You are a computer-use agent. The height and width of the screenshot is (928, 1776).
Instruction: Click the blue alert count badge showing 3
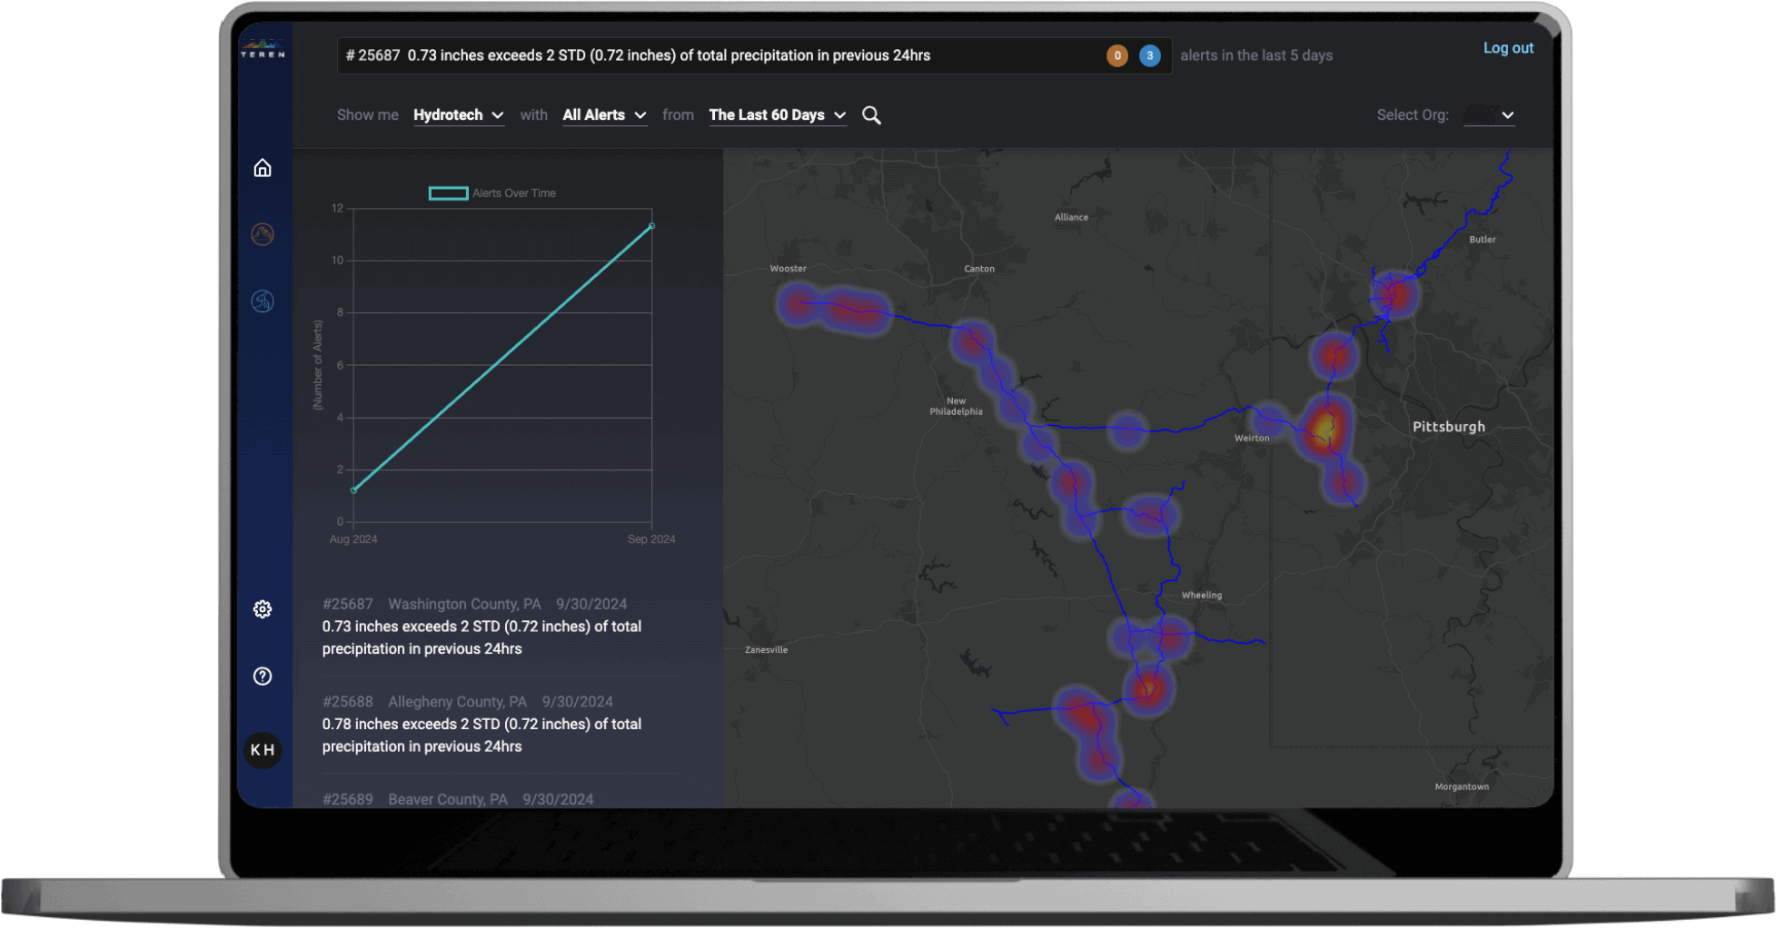click(x=1149, y=55)
